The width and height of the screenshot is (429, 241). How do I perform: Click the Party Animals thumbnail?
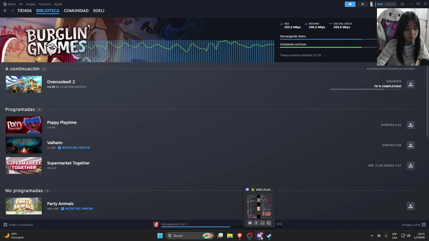click(24, 206)
